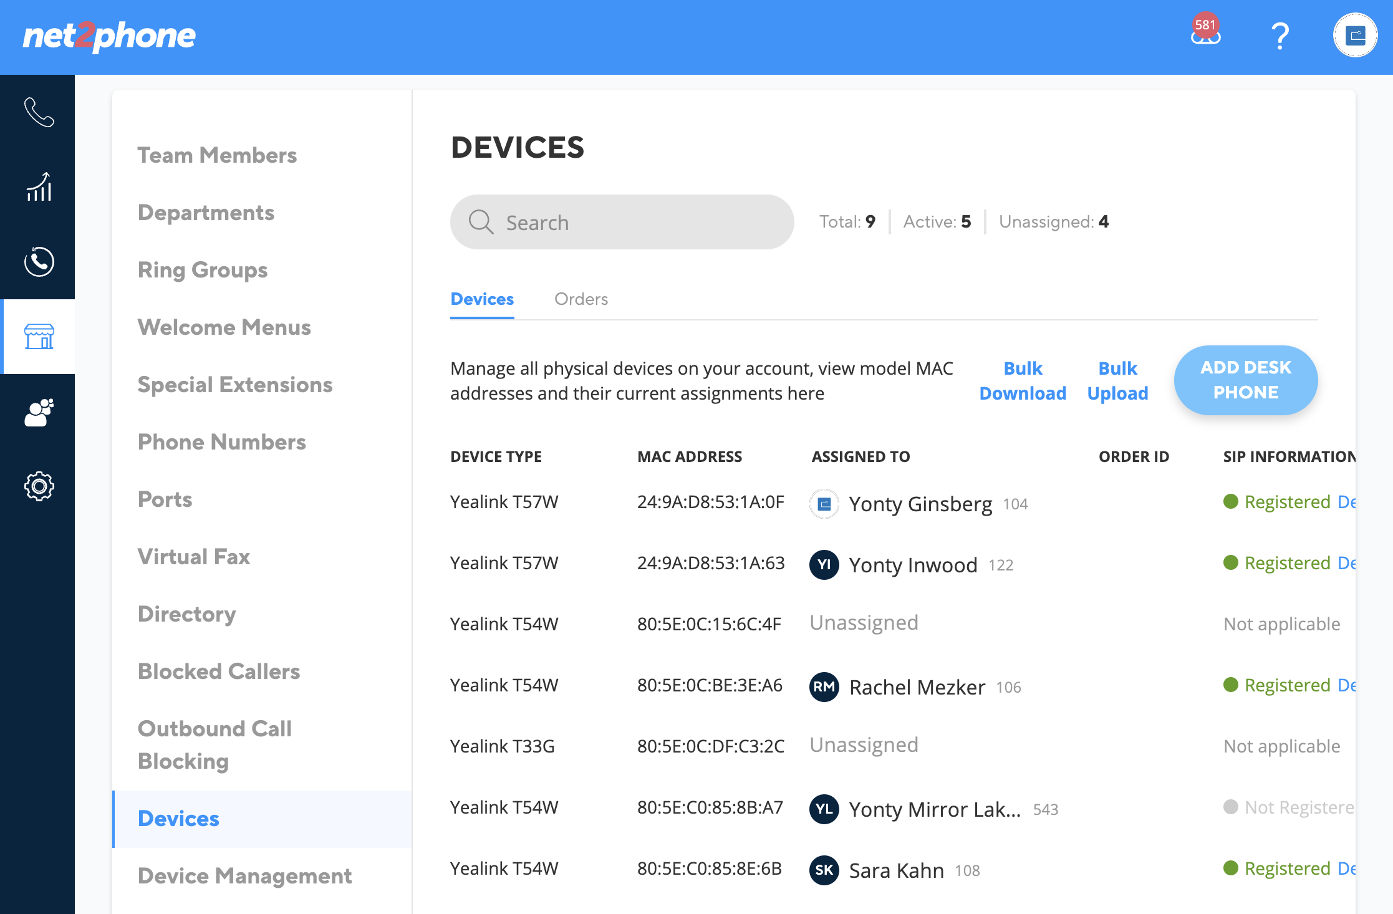Open Directory in the side menu

tap(186, 614)
